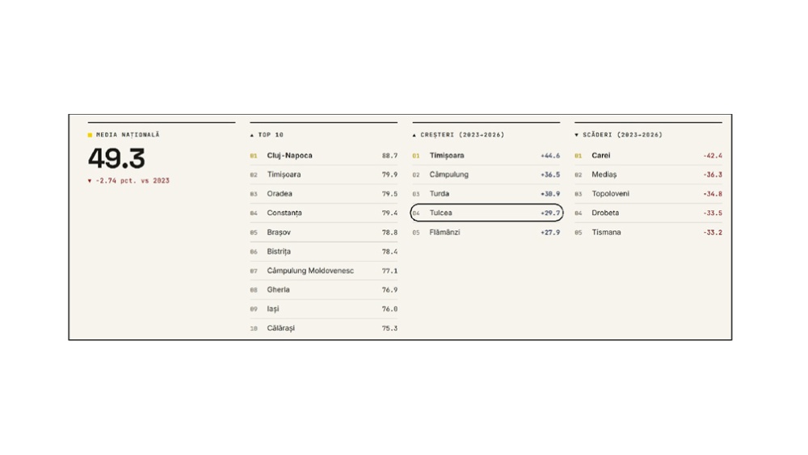Select Carei in the Scăderi list

coord(648,156)
